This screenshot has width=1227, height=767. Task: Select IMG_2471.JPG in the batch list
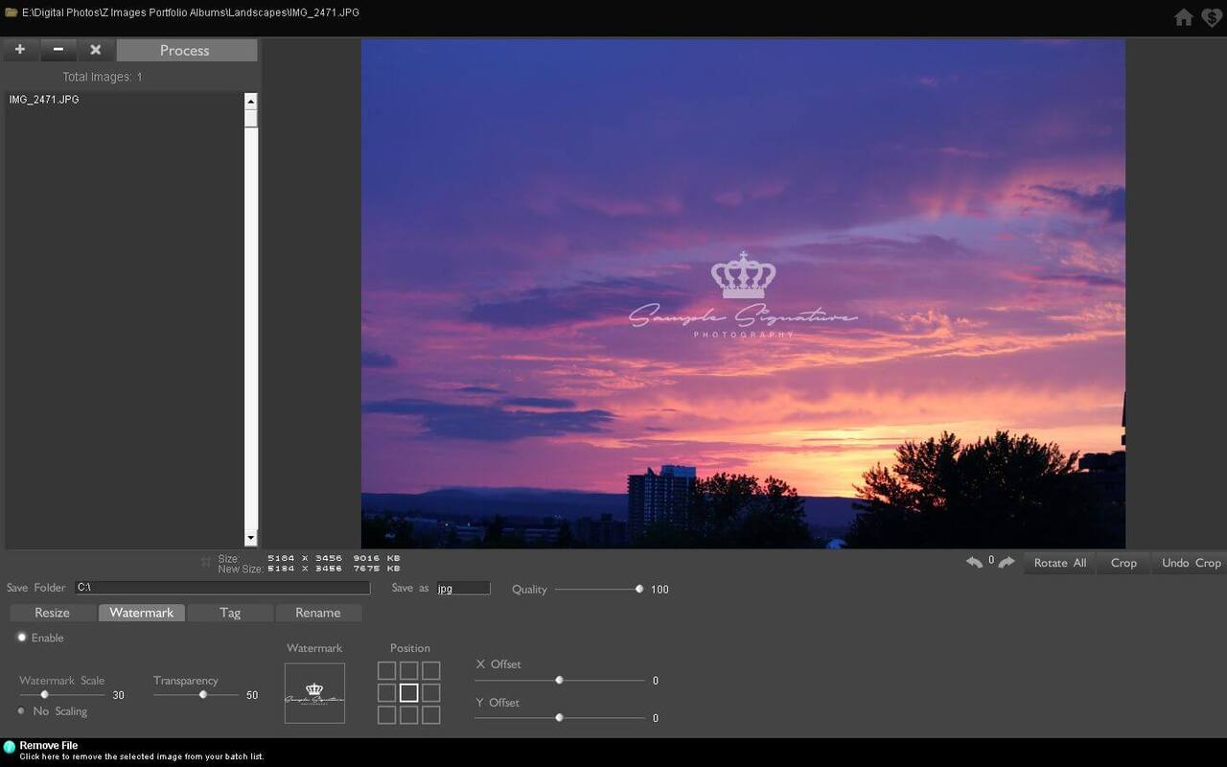click(44, 100)
